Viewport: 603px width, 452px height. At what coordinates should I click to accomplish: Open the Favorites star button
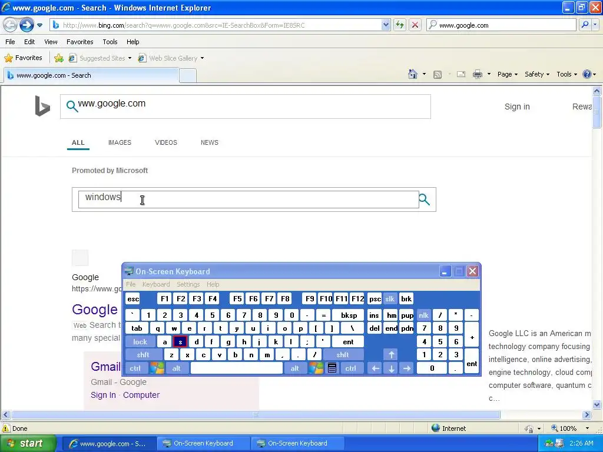pyautogui.click(x=23, y=58)
